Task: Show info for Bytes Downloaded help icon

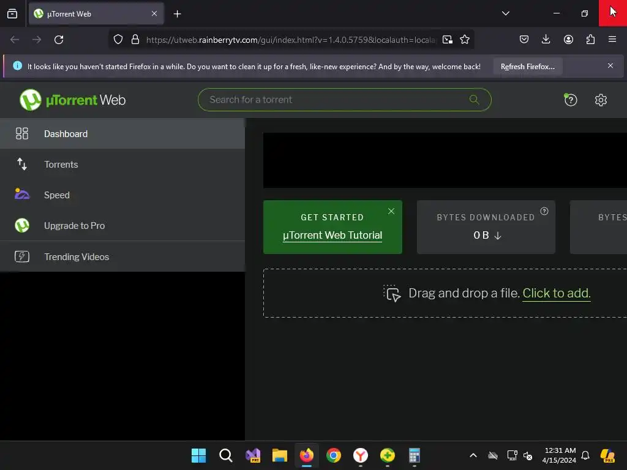Action: [x=544, y=211]
